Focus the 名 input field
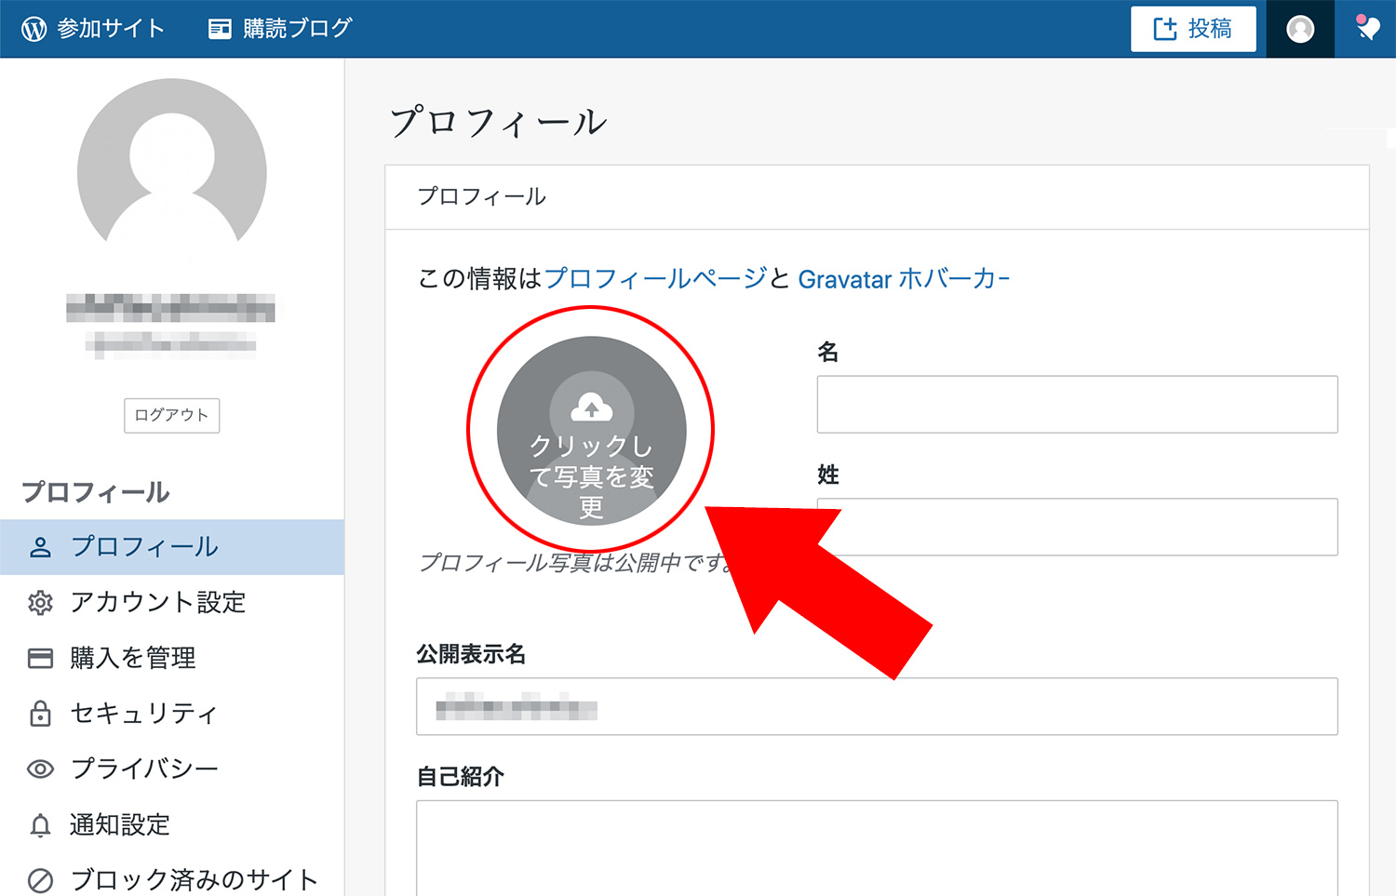The height and width of the screenshot is (896, 1396). 1077,405
